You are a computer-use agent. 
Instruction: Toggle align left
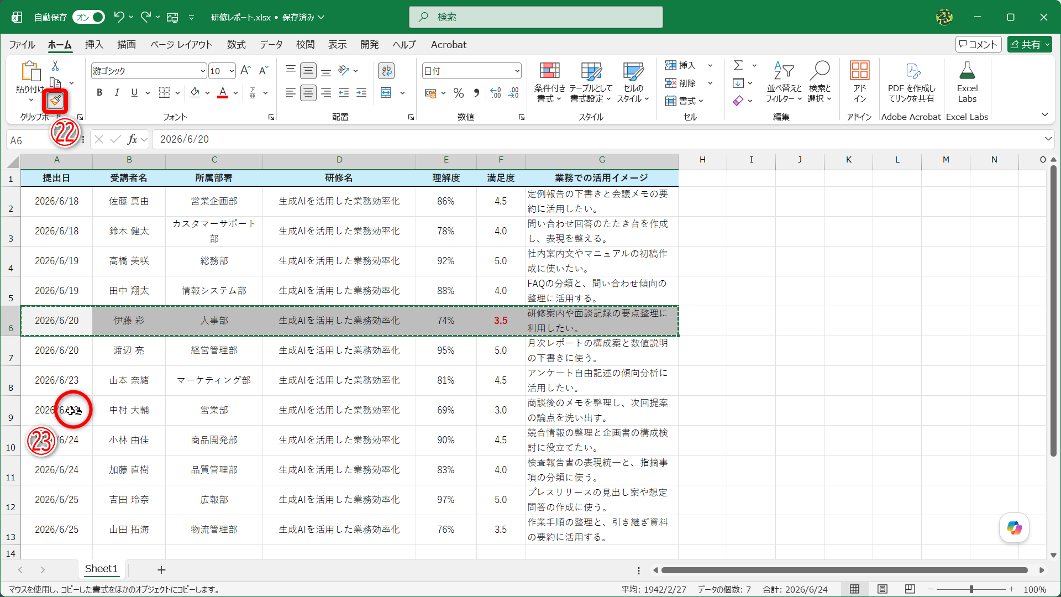click(x=290, y=93)
